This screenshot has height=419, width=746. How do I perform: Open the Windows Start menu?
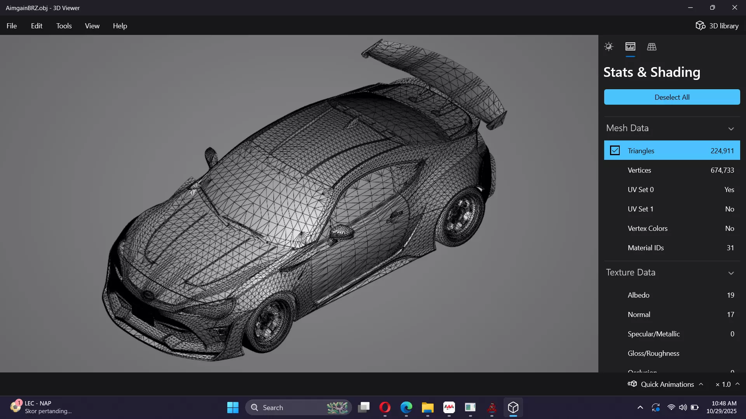point(233,407)
